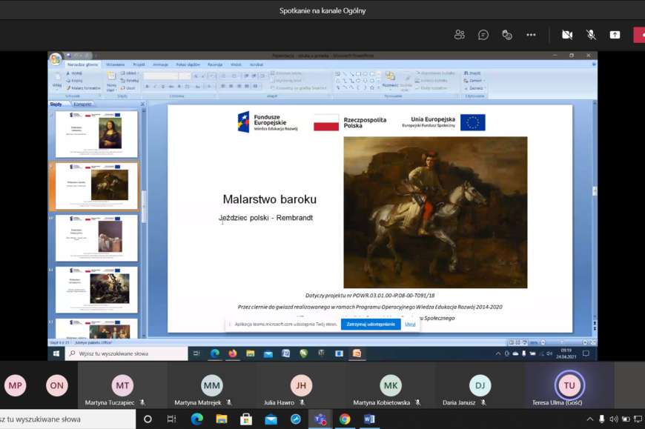Click the slide title Malarstwo baroku
This screenshot has height=429, width=645.
(269, 199)
